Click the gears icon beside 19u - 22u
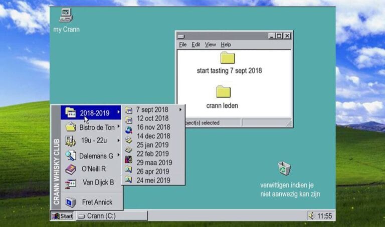 [71, 141]
